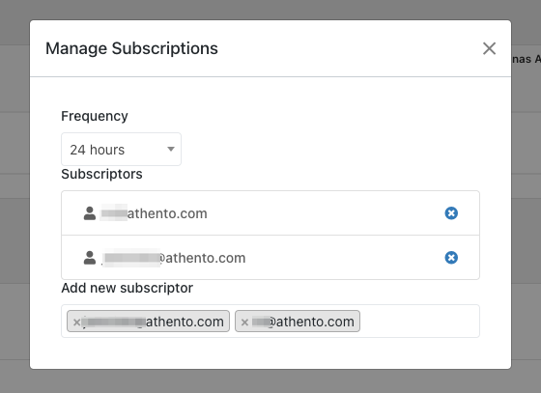Image resolution: width=541 pixels, height=393 pixels.
Task: Click the Subscriptors label
Action: coord(101,174)
